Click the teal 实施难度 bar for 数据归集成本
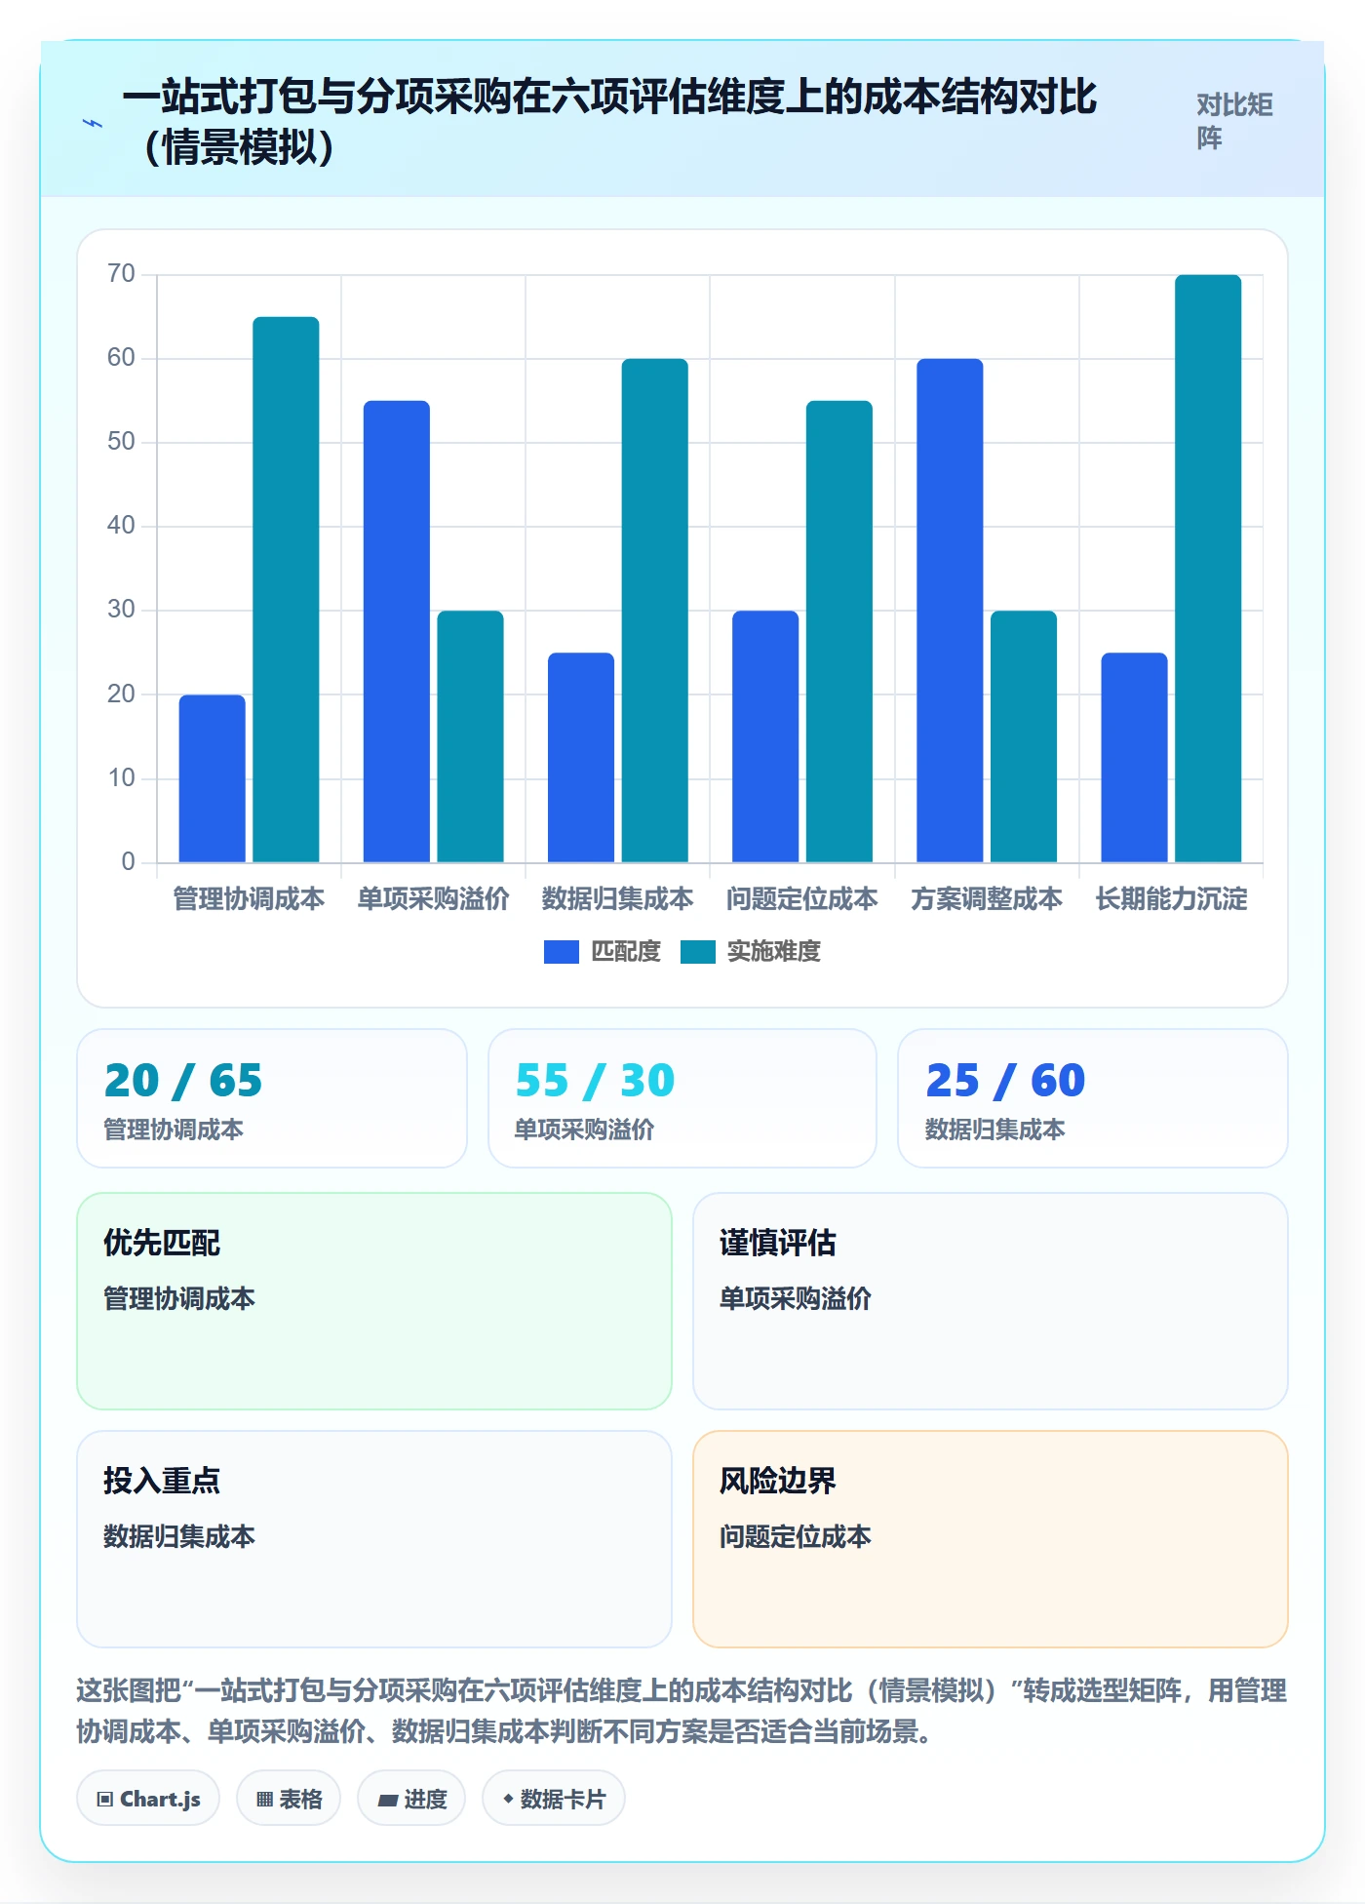 coord(655,611)
